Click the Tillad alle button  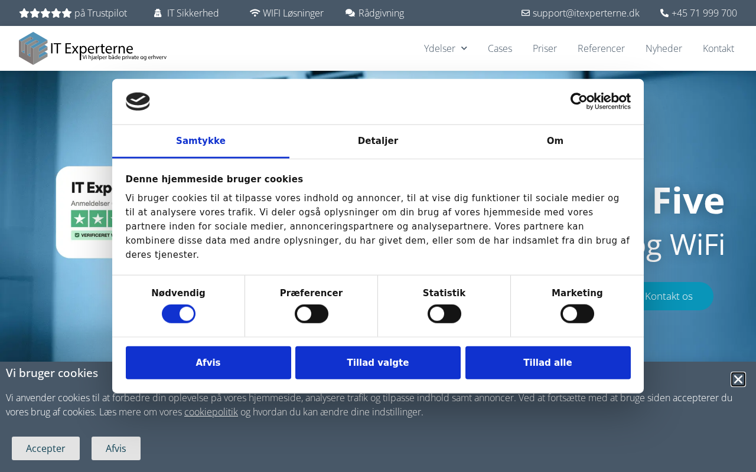coord(548,363)
